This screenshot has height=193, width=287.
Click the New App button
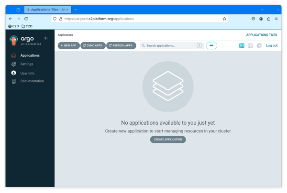coord(68,46)
